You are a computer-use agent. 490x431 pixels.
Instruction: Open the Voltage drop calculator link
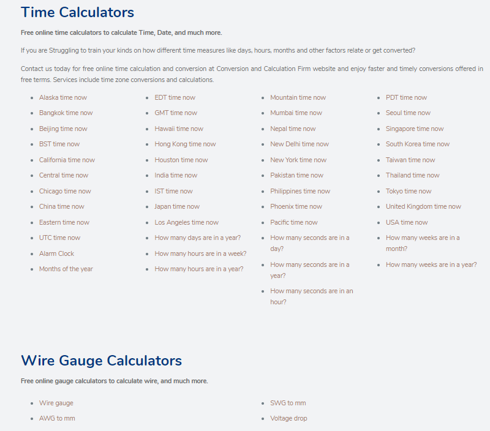tap(288, 418)
